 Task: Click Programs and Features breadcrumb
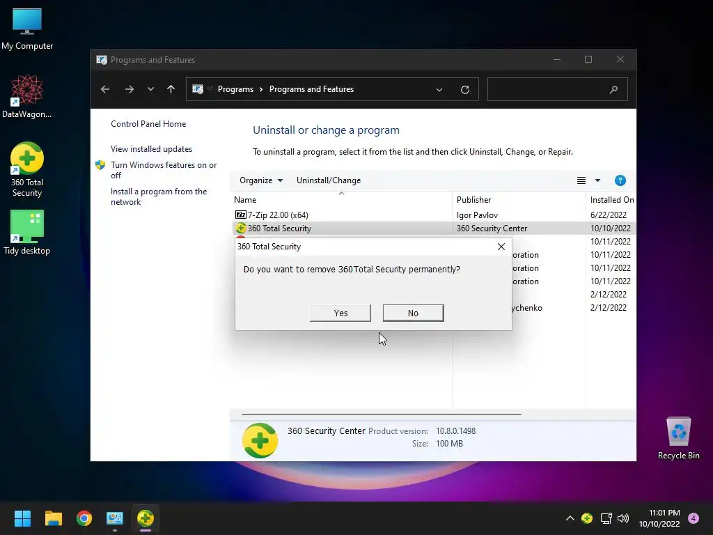311,89
